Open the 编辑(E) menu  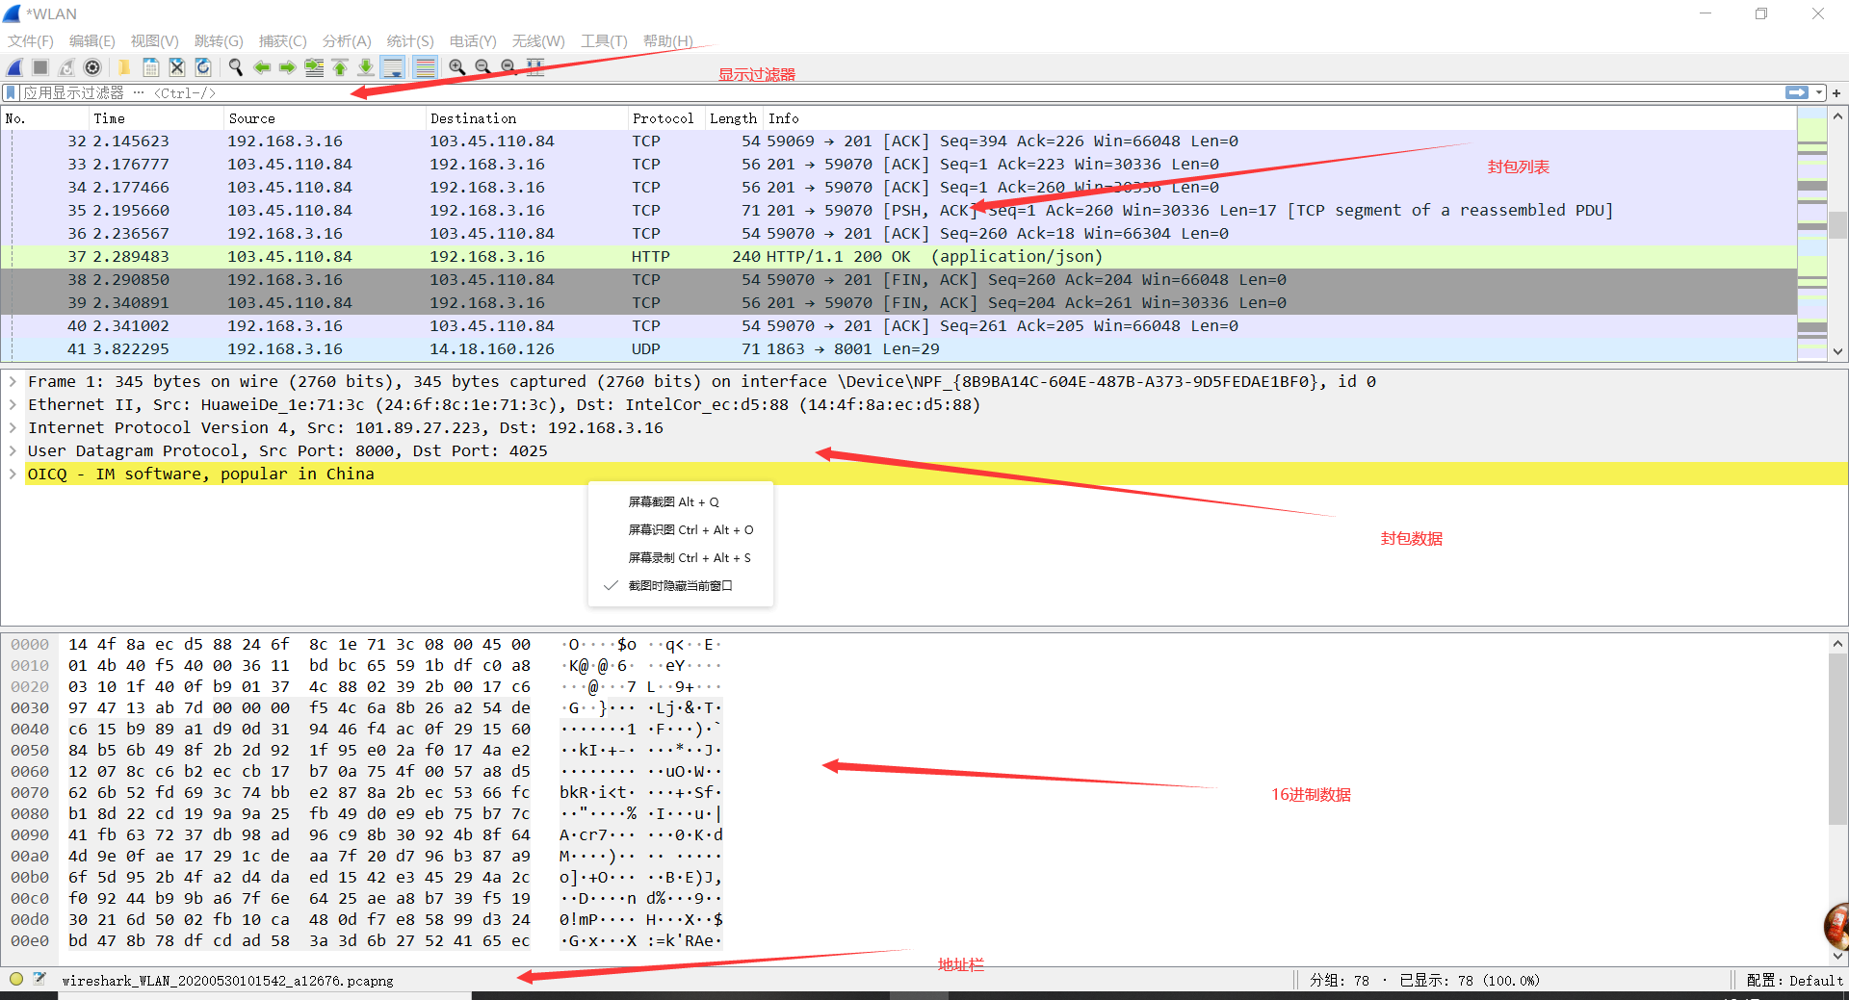[92, 41]
